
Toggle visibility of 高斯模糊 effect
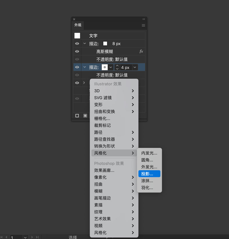pyautogui.click(x=77, y=51)
